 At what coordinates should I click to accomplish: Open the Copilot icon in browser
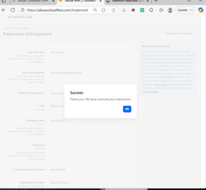pos(201,10)
